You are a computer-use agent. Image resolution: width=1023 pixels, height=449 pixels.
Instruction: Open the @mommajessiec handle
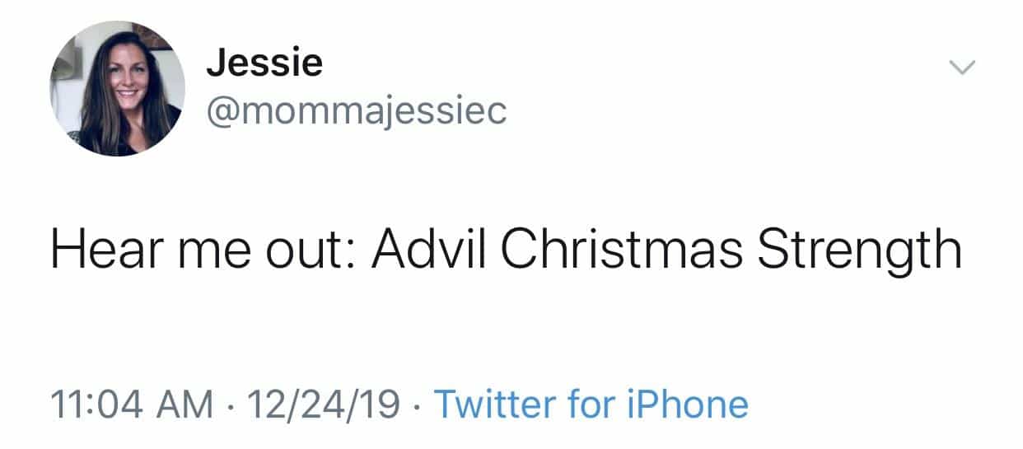coord(356,111)
